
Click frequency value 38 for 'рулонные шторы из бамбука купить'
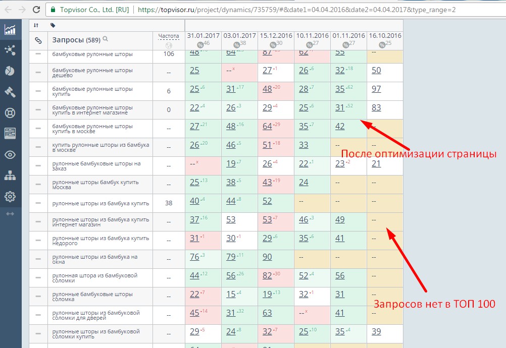[169, 203]
